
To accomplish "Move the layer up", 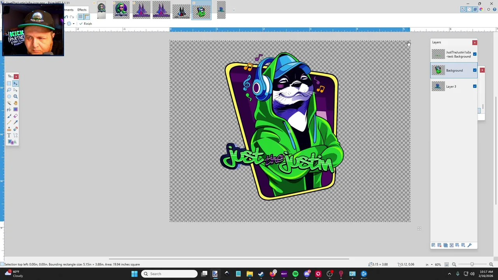I will tap(457, 245).
